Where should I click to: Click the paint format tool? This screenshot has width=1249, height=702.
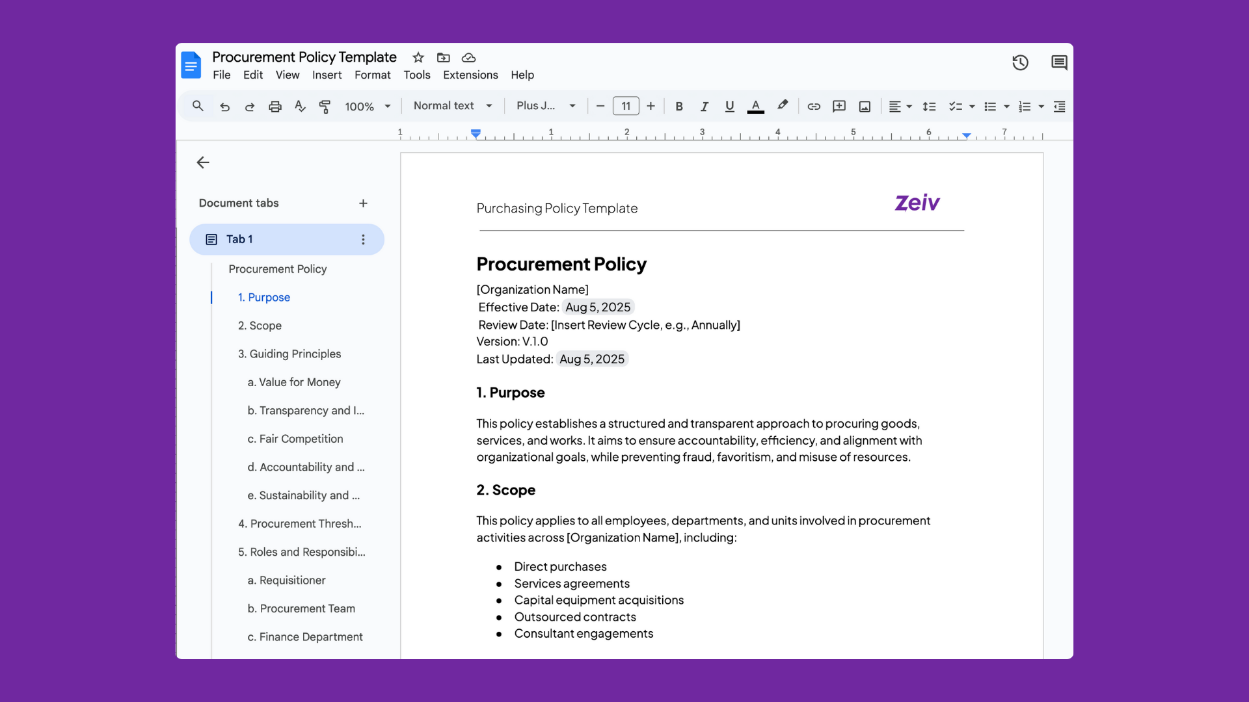(x=325, y=106)
